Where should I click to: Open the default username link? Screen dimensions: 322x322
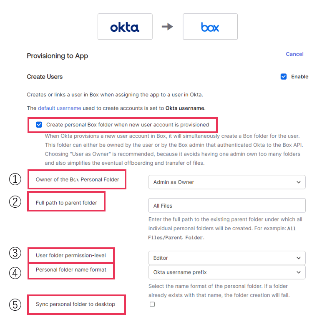pyautogui.click(x=59, y=108)
